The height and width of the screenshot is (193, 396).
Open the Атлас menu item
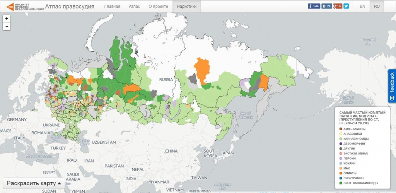coord(134,7)
